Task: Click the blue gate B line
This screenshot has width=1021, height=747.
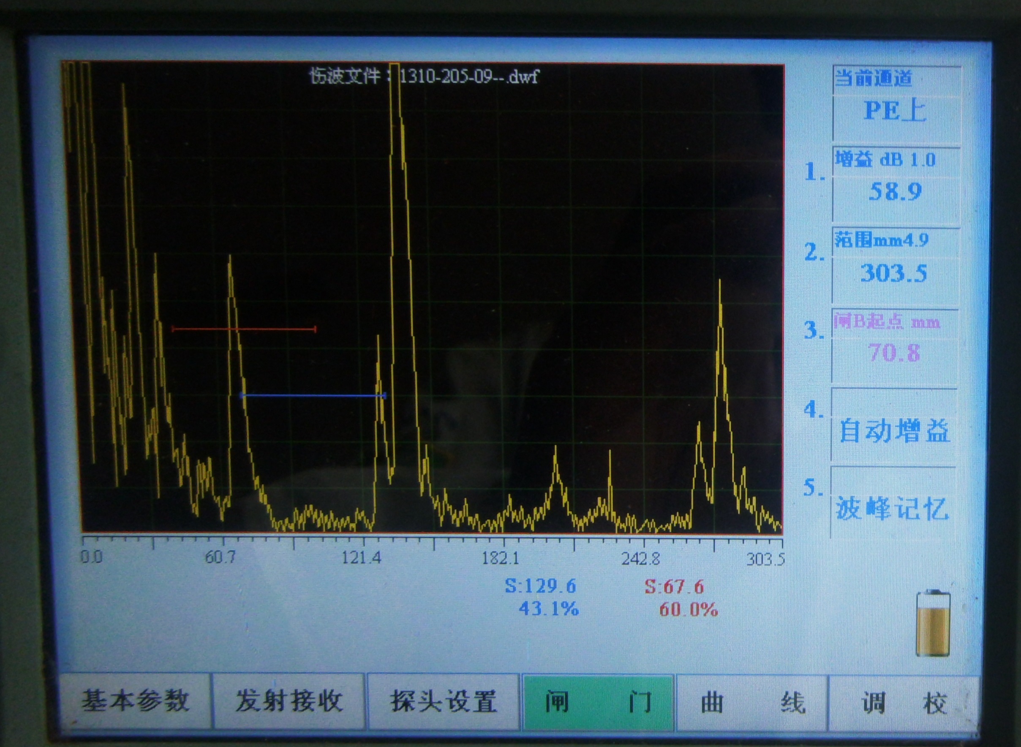Action: coord(313,396)
